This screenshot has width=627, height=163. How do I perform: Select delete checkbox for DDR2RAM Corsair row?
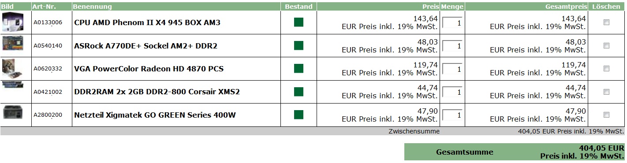(x=606, y=92)
